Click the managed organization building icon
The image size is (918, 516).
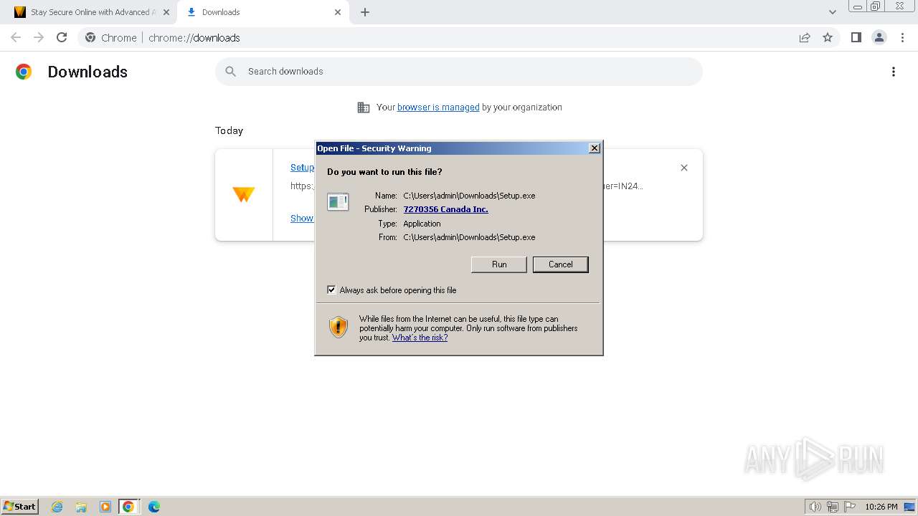coord(364,107)
